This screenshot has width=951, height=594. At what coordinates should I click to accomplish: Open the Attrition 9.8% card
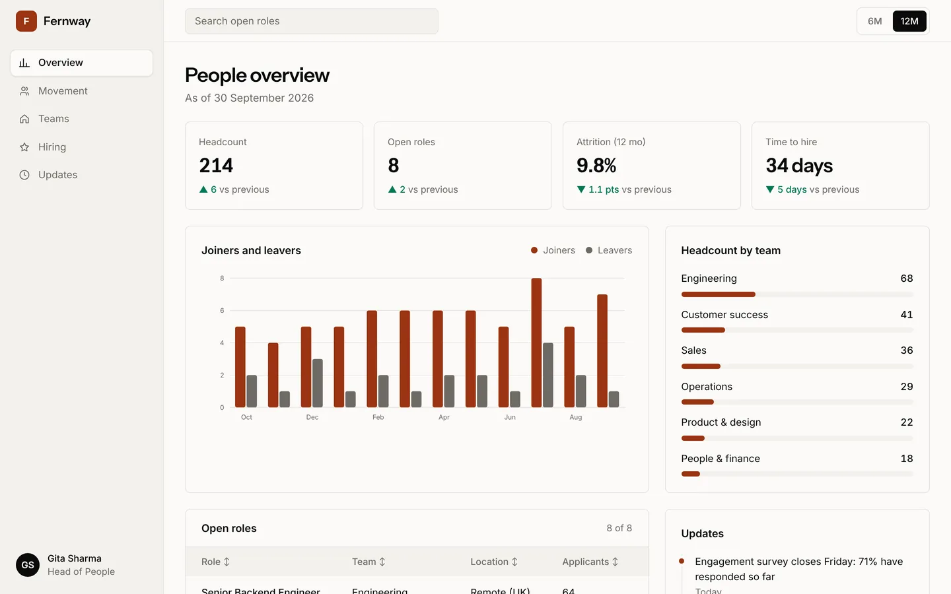[x=652, y=166]
